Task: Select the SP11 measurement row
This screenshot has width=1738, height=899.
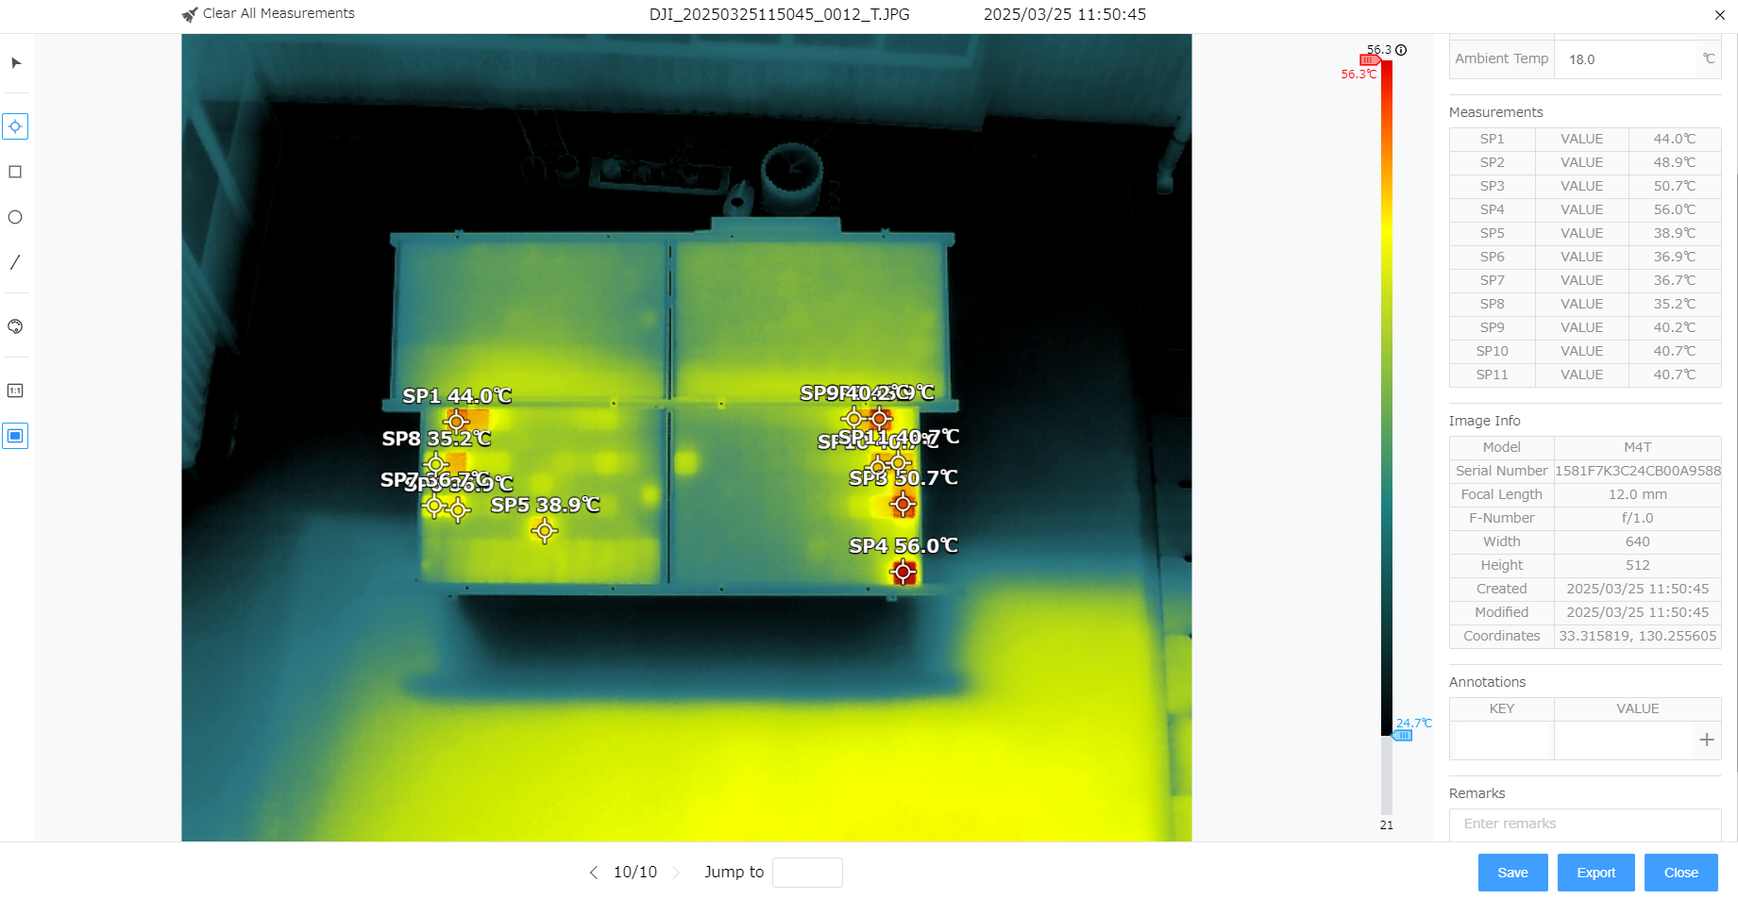Action: 1585,375
